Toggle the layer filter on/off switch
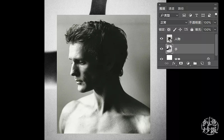224x140 pixels. 216,15
